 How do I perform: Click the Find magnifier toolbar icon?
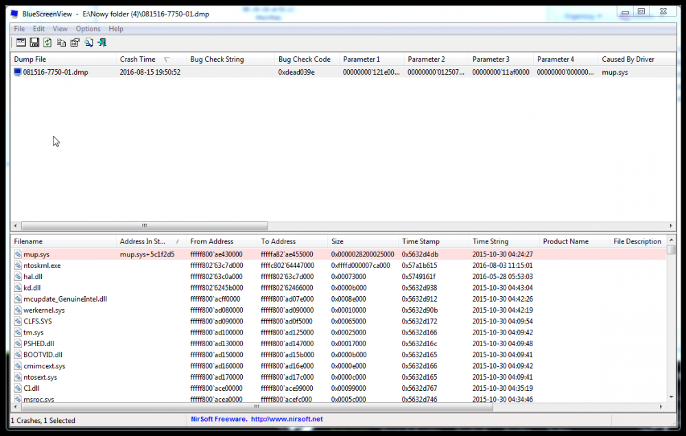point(88,43)
